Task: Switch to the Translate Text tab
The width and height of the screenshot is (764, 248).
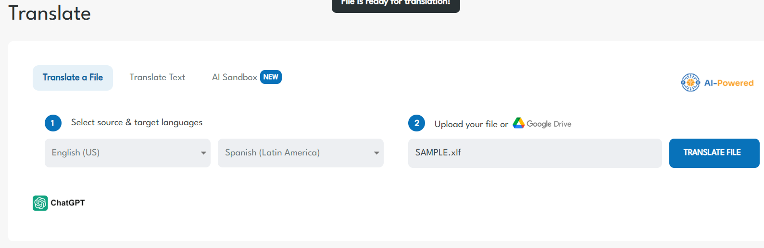Action: click(x=157, y=77)
